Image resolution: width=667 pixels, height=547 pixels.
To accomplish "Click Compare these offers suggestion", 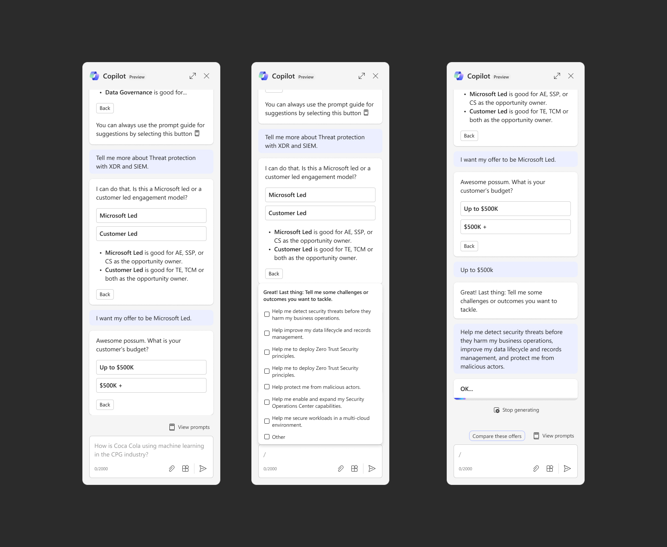I will (x=497, y=436).
